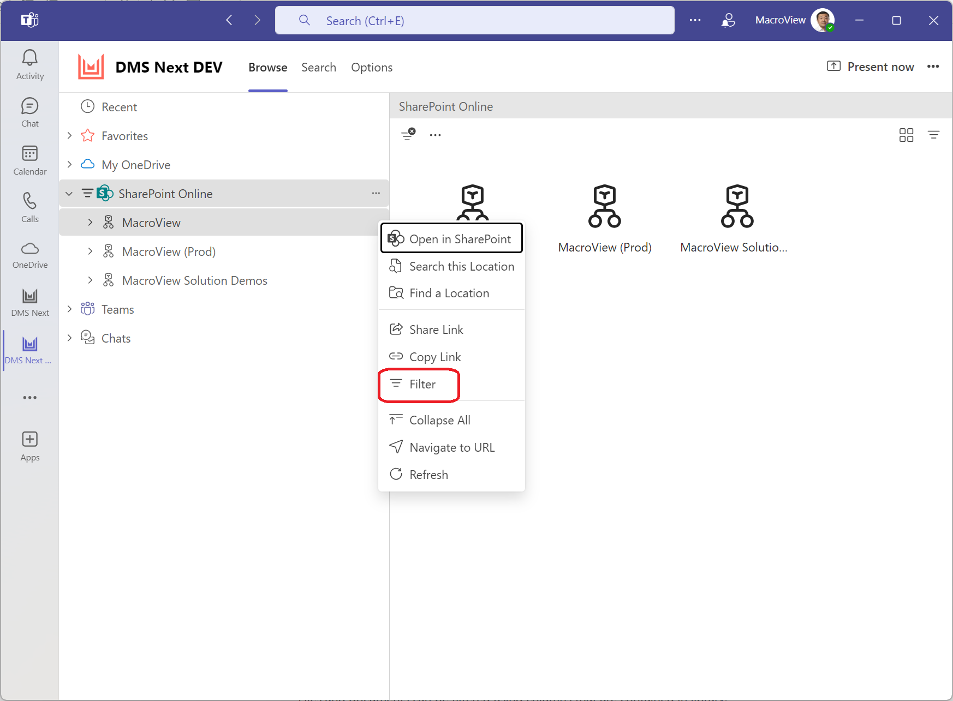Expand the MacroView (Prod) node
Screen dimensions: 953x701
(x=90, y=251)
